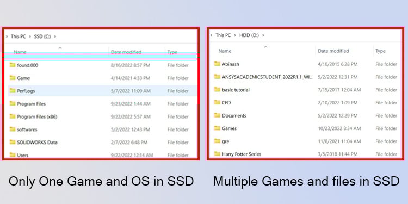Screen dimensions: 408x204
Task: Click the 'SOLIDWORKS Data' folder name
Action: coord(37,143)
